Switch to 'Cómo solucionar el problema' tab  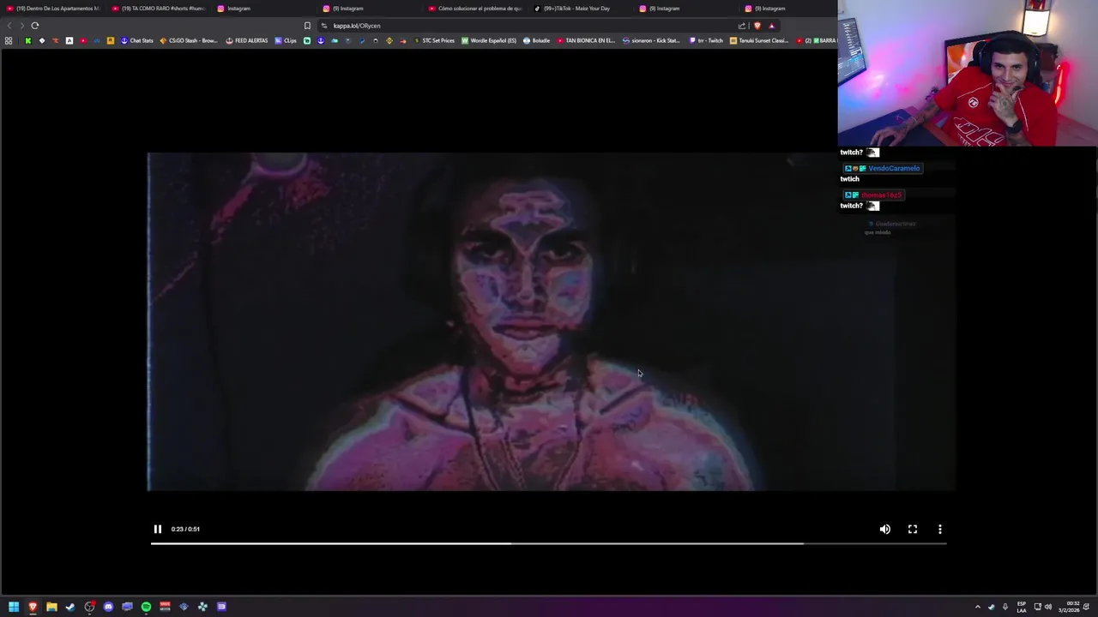click(x=475, y=9)
